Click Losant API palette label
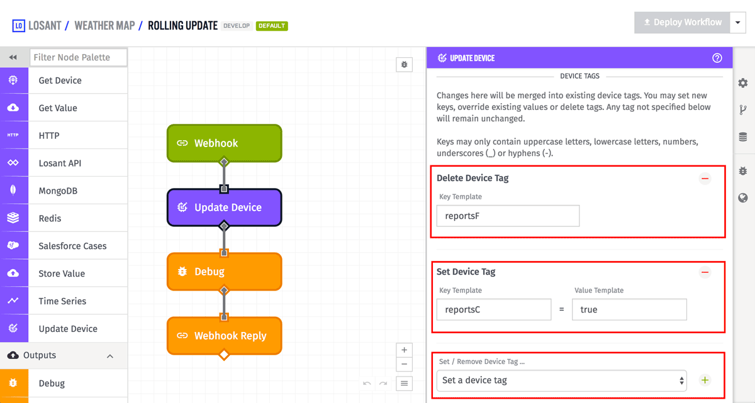The height and width of the screenshot is (403, 755). [60, 163]
